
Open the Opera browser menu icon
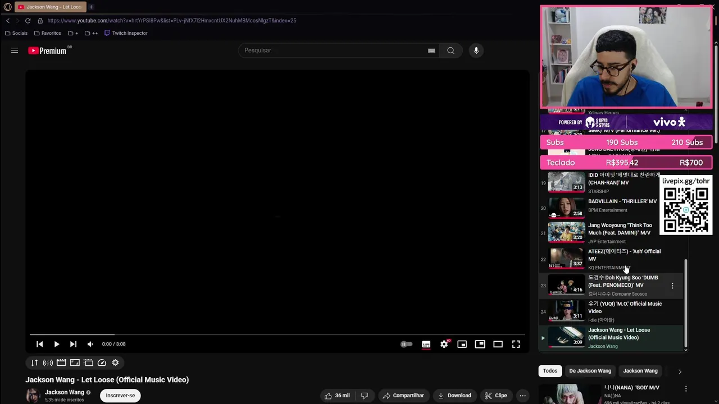[7, 7]
